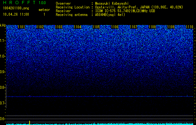Click the 0.8 frequency axis label

[x=2, y=87]
